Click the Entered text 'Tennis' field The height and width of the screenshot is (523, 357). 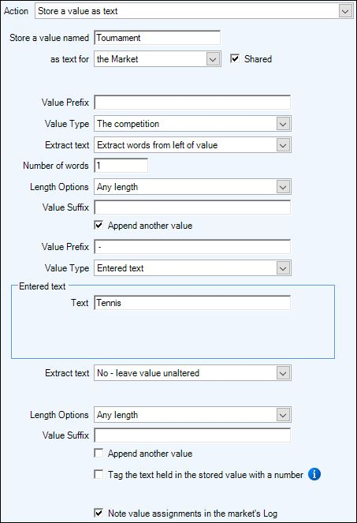(x=192, y=303)
